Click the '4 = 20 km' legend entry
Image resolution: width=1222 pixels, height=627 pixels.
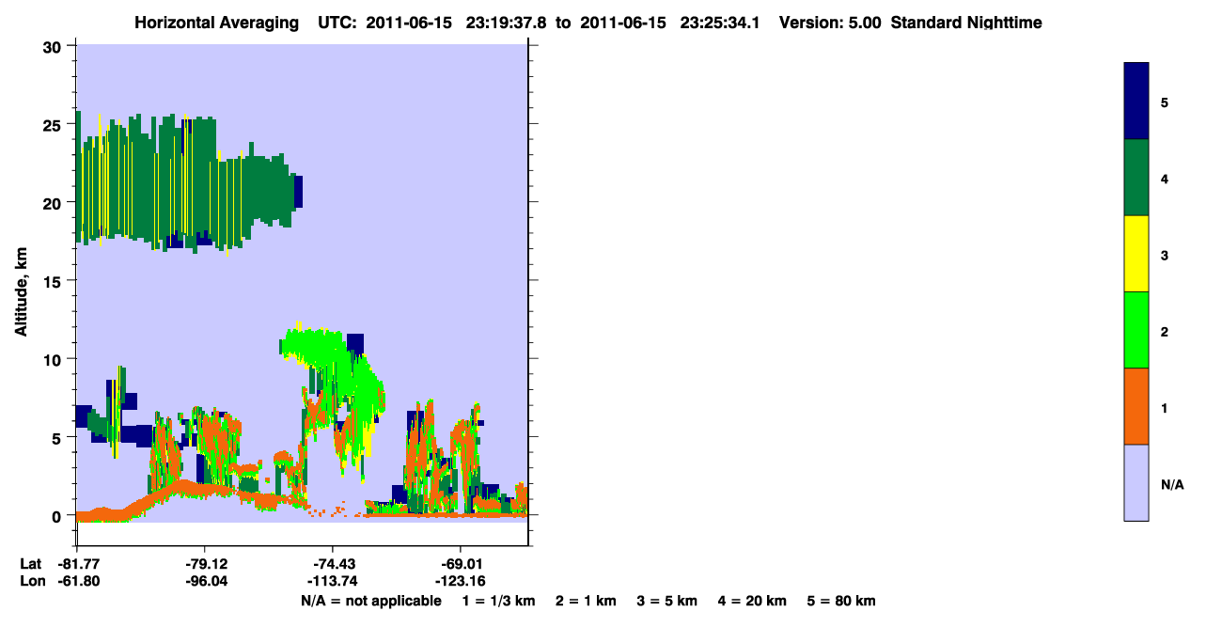point(753,602)
